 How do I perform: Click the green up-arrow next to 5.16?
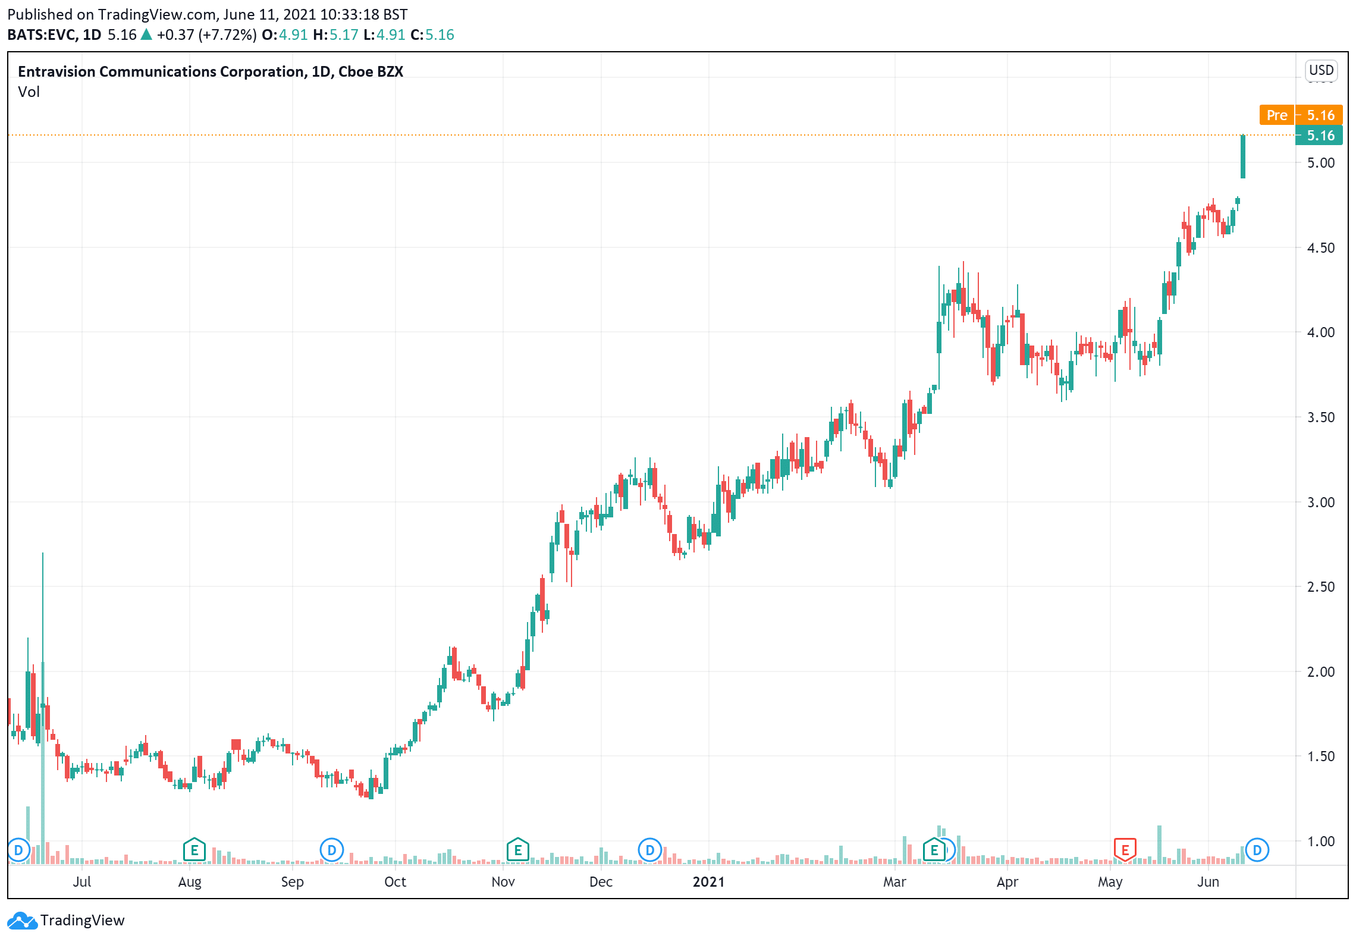coord(146,34)
